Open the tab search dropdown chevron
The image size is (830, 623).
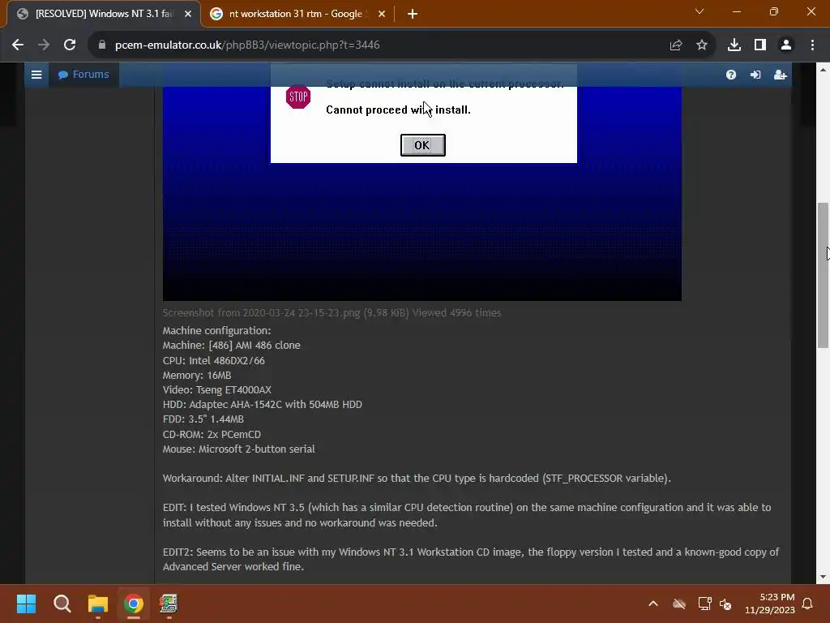click(700, 11)
